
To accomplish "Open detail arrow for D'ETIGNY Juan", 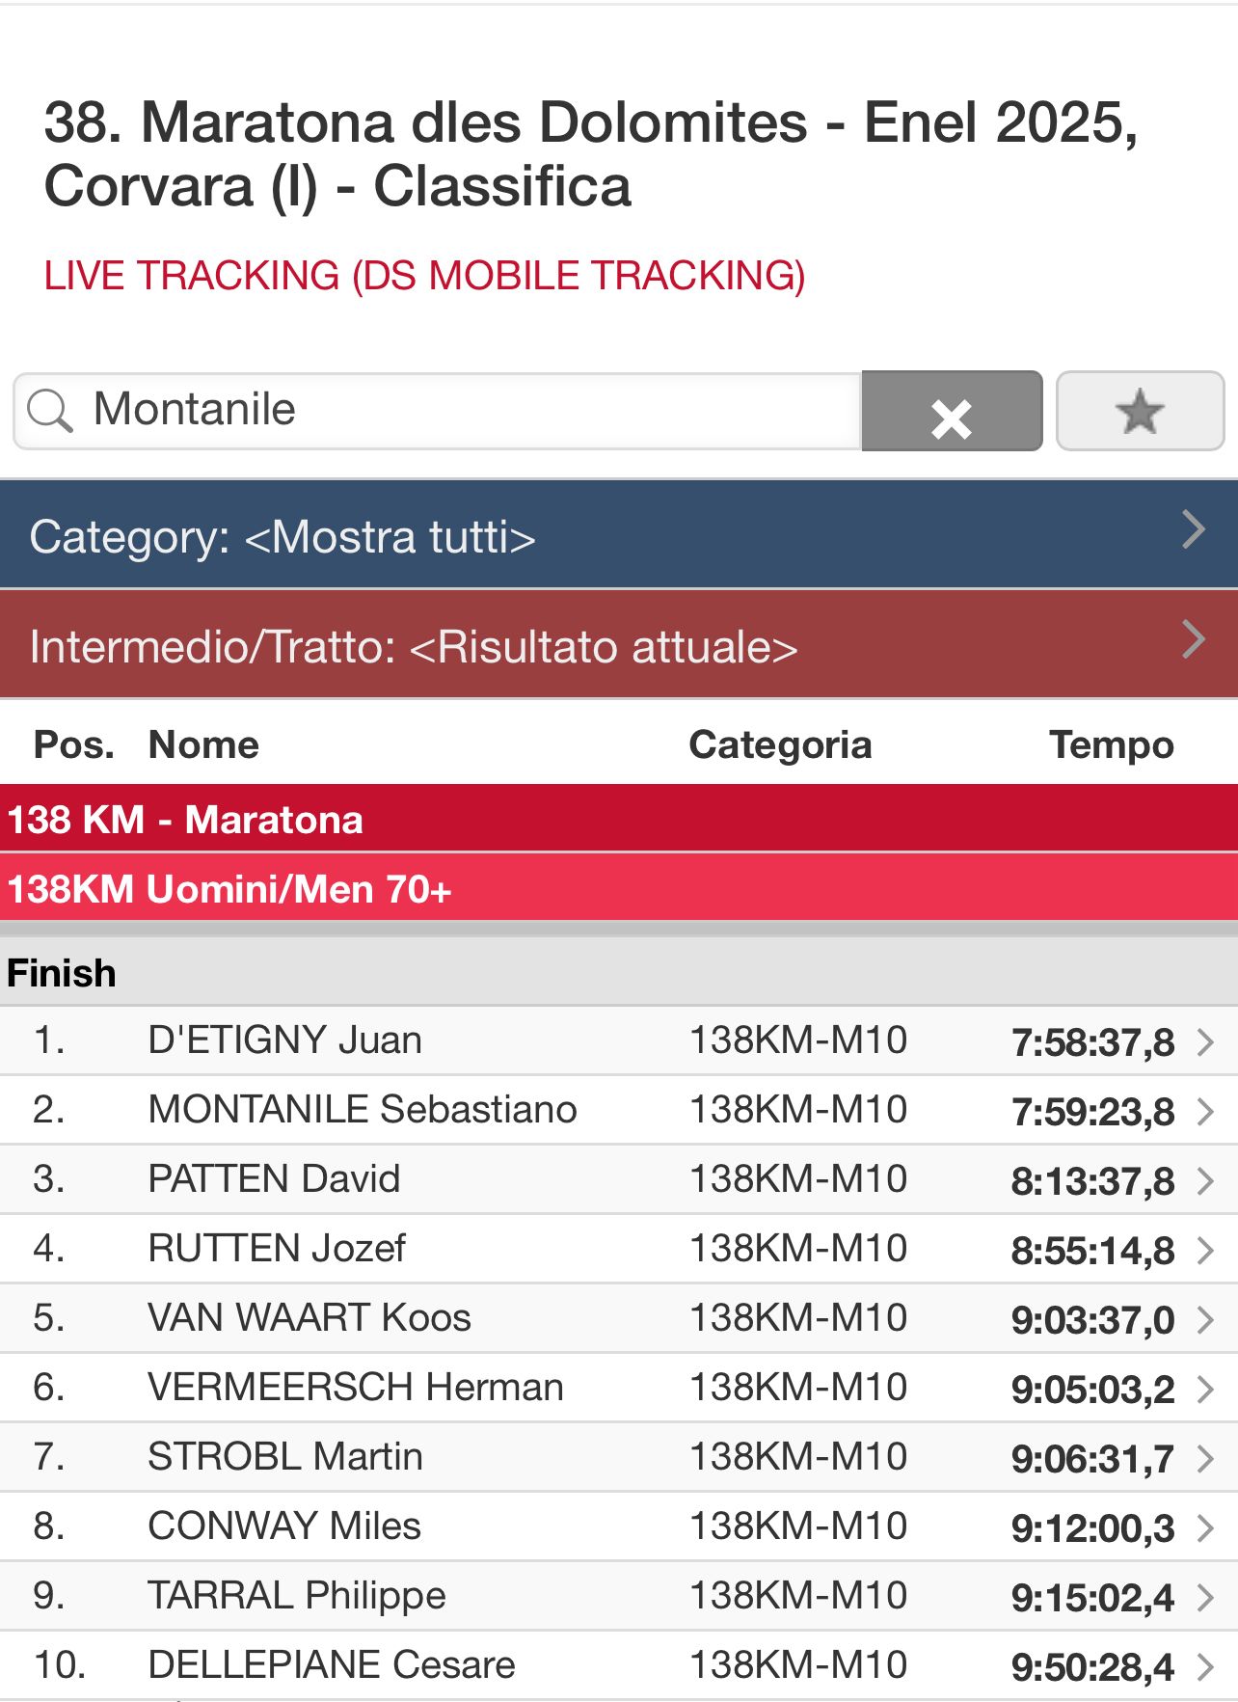I will [x=1205, y=1042].
